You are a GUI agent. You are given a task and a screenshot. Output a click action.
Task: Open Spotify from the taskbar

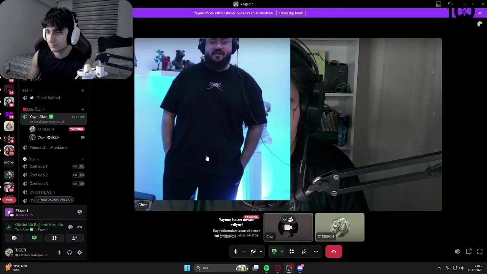tap(266, 268)
